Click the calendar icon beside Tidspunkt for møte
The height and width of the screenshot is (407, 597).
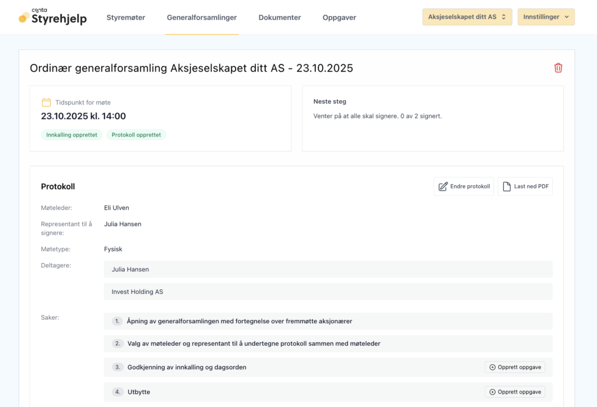click(x=46, y=102)
